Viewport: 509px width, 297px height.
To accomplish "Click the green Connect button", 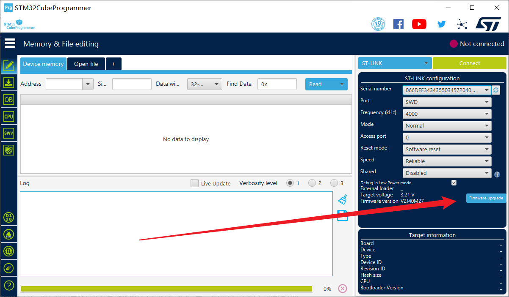I will click(x=469, y=63).
